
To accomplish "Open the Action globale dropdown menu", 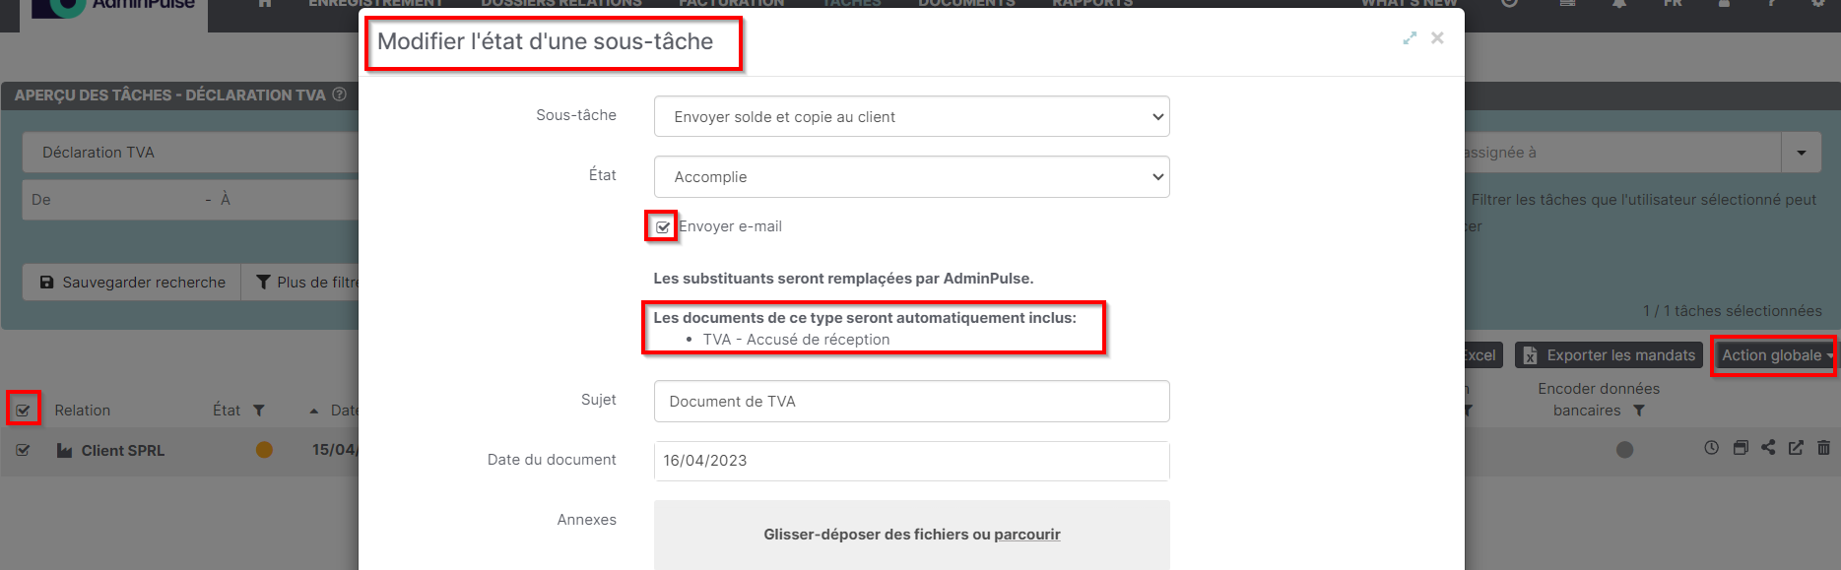I will coord(1776,355).
